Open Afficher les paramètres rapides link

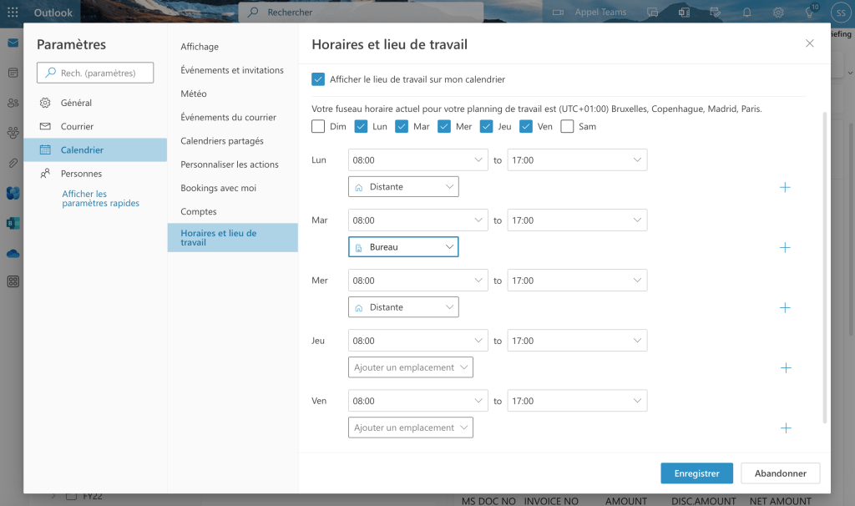pyautogui.click(x=100, y=198)
